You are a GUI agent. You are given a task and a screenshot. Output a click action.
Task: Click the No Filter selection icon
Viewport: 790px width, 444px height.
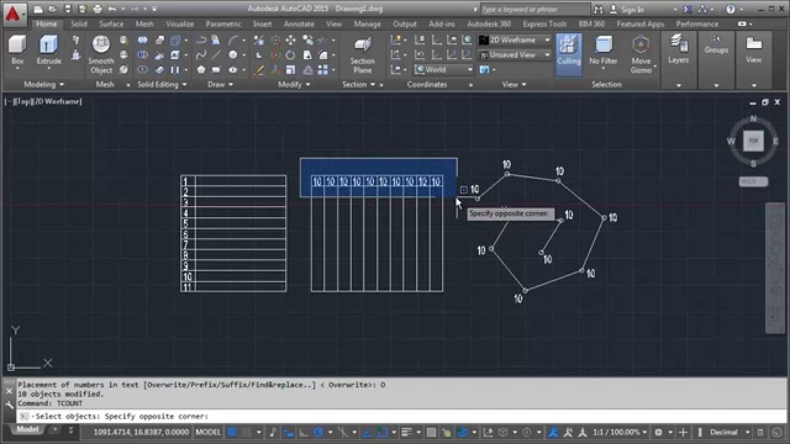[603, 51]
